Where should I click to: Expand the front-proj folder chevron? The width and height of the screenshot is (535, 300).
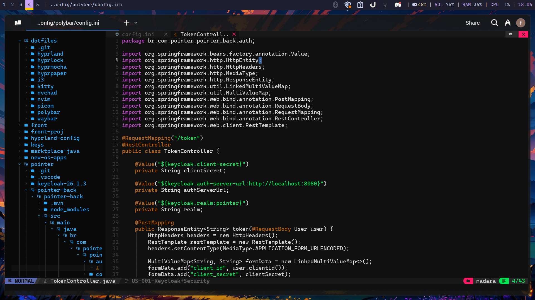pos(20,132)
